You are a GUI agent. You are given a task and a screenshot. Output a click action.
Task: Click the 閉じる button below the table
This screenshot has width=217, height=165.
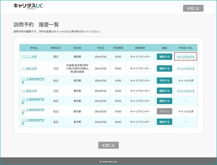[x=108, y=145]
